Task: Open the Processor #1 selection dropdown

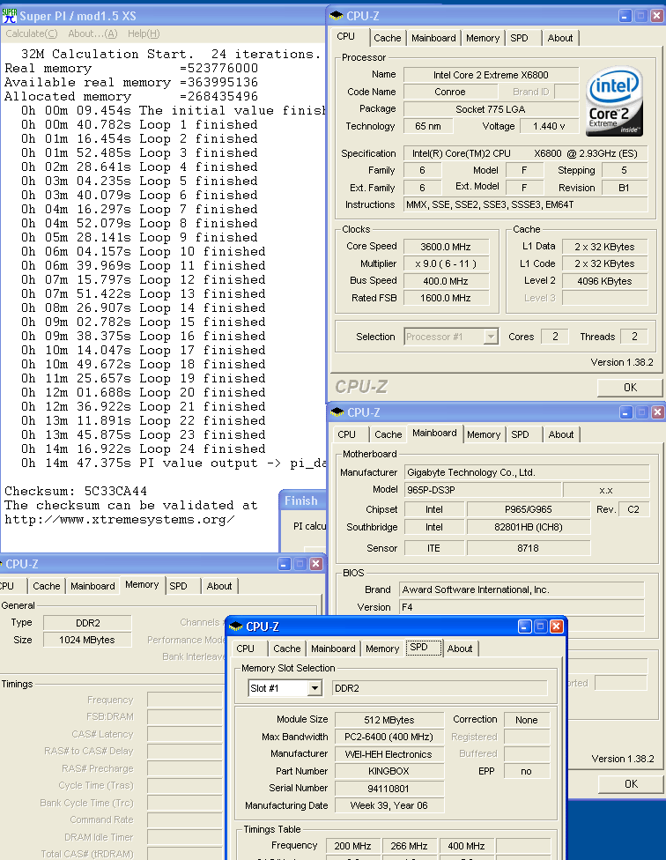Action: point(491,337)
